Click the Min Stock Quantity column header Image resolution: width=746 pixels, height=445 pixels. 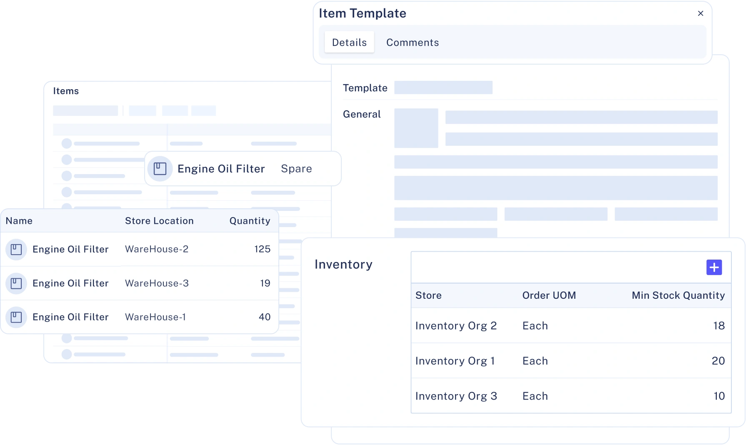pos(678,295)
